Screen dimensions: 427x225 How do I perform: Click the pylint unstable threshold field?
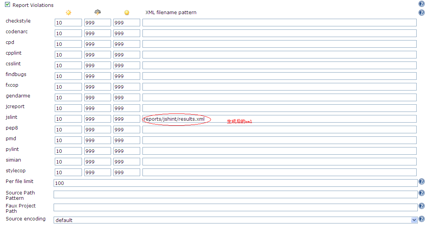click(x=127, y=151)
